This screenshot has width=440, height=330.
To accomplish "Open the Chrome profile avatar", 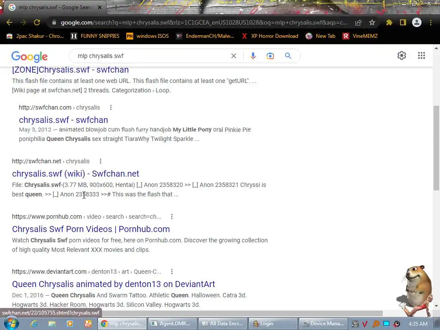I will pos(417,22).
